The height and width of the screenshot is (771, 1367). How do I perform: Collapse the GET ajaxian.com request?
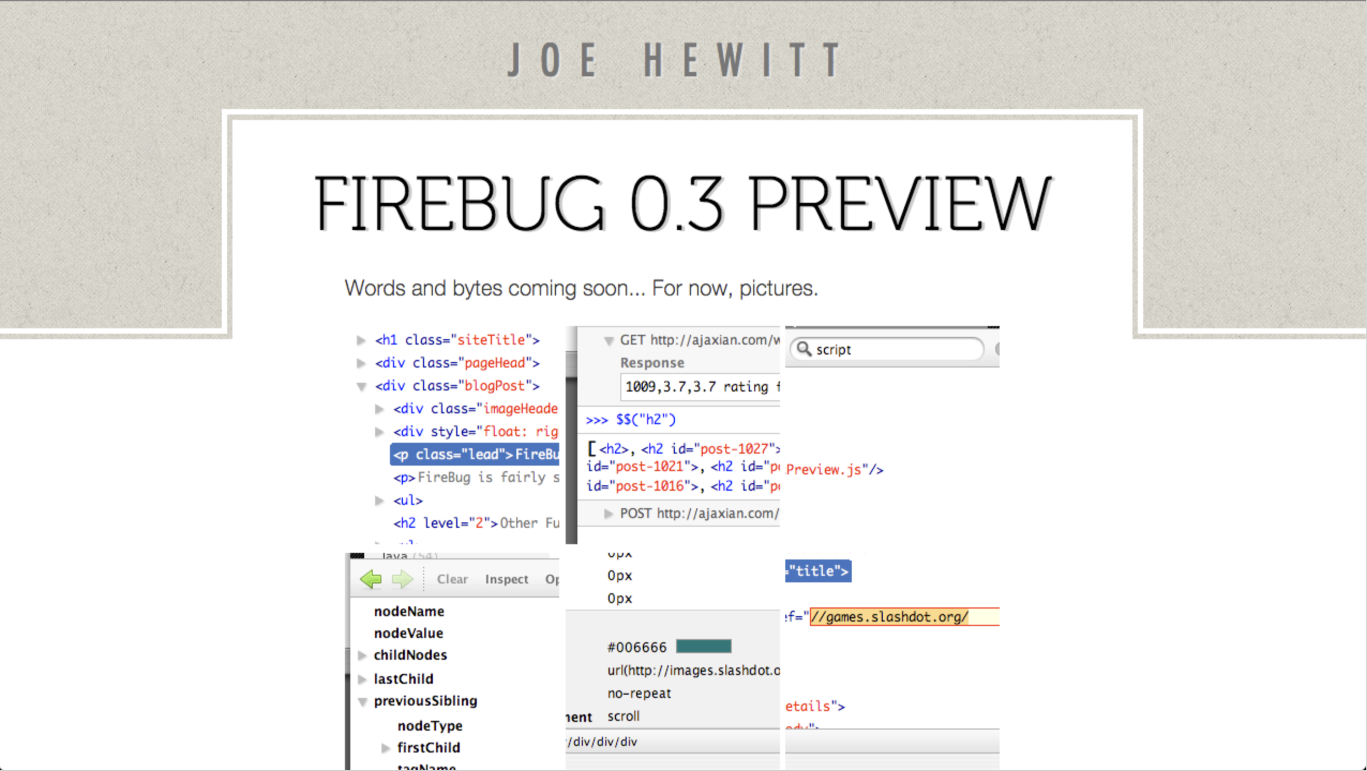click(608, 341)
